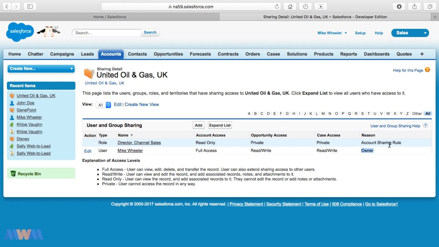Click the Salesforce cloud logo
The height and width of the screenshot is (247, 439).
(20, 32)
